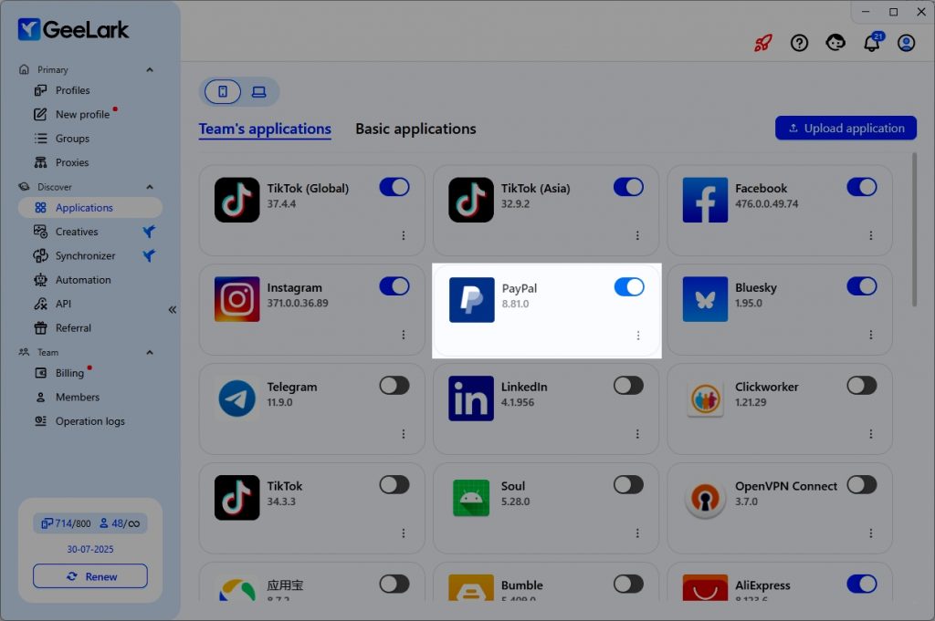This screenshot has height=621, width=935.
Task: Collapse the Primary sidebar section
Action: click(150, 69)
